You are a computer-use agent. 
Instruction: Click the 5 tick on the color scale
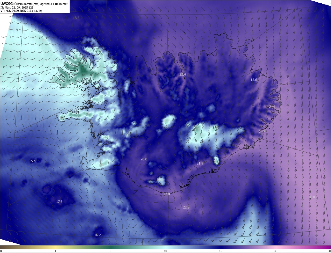110,251
